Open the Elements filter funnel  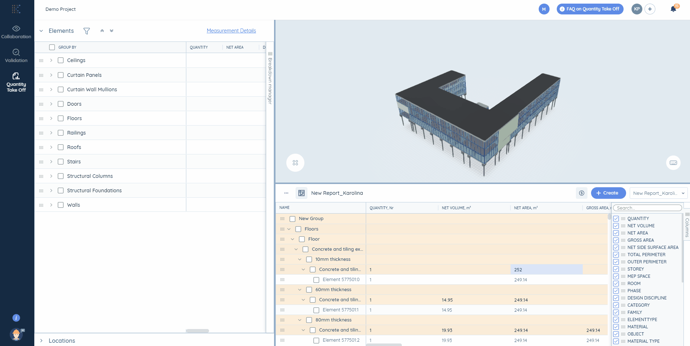point(87,31)
